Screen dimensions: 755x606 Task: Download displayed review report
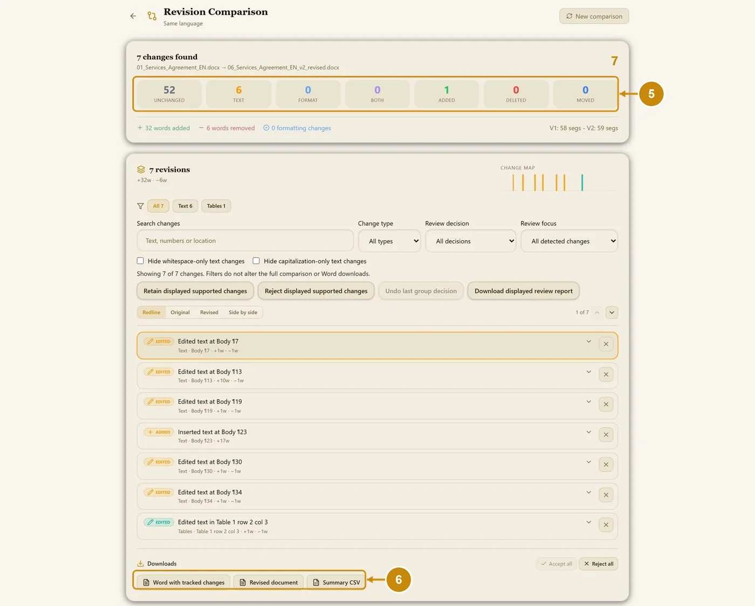524,291
